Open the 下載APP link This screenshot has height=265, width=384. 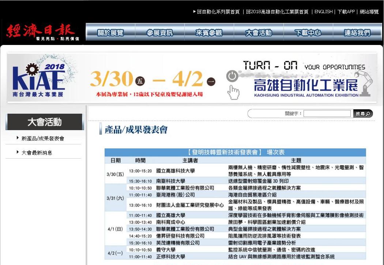[346, 12]
